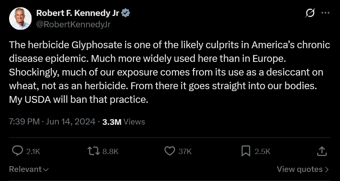This screenshot has height=181, width=340.
Task: Click the share upload icon
Action: tap(321, 151)
